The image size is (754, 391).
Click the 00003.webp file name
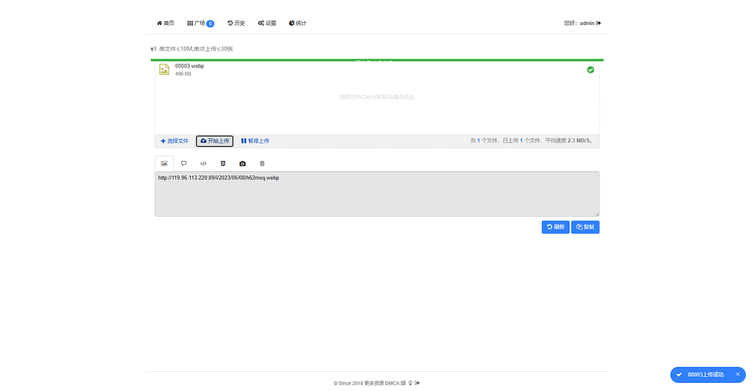tap(189, 66)
